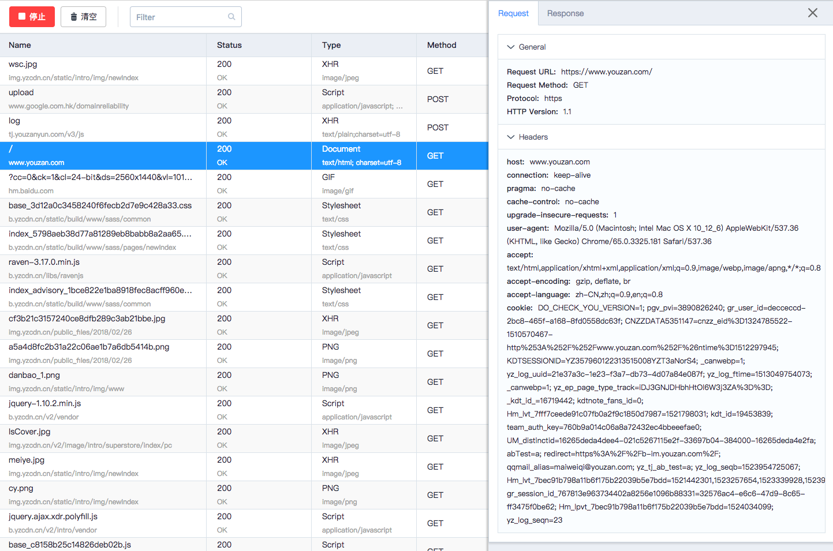Click the yz_log_seqn=23 cookie text
Image resolution: width=833 pixels, height=551 pixels.
[535, 520]
